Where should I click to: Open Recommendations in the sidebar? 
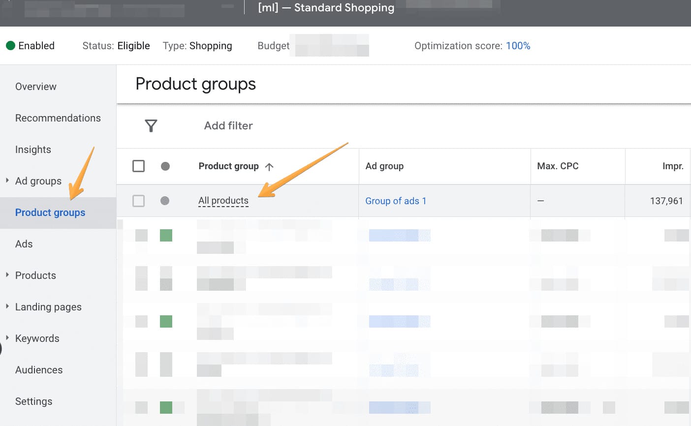click(58, 118)
